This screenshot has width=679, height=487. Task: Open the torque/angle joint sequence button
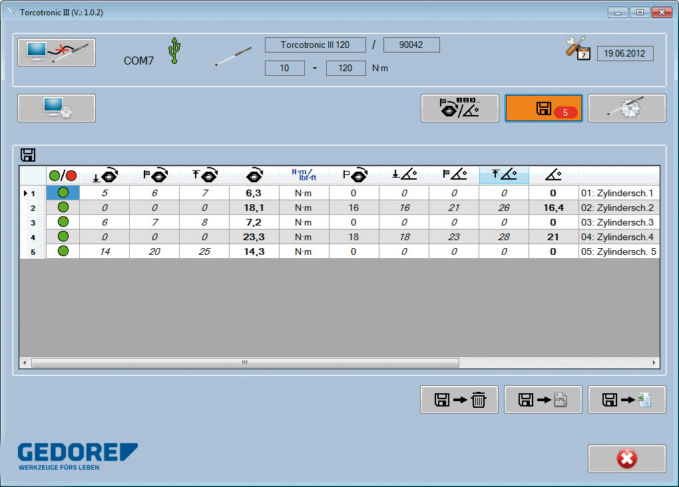click(x=459, y=108)
